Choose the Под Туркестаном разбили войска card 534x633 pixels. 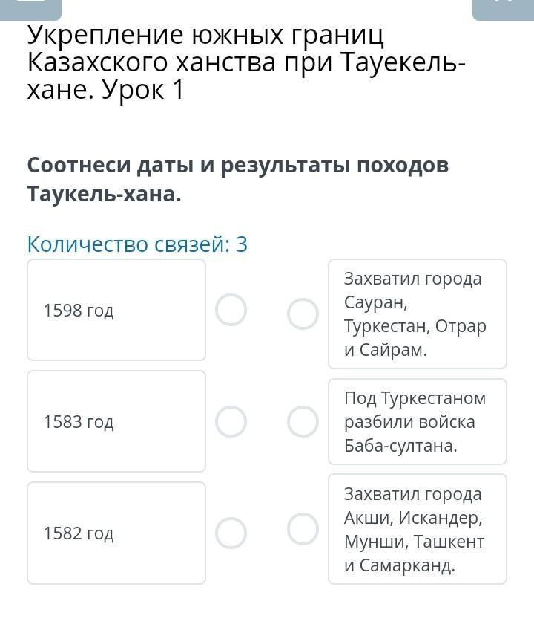click(x=418, y=421)
